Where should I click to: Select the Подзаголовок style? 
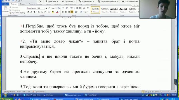pos(132,10)
